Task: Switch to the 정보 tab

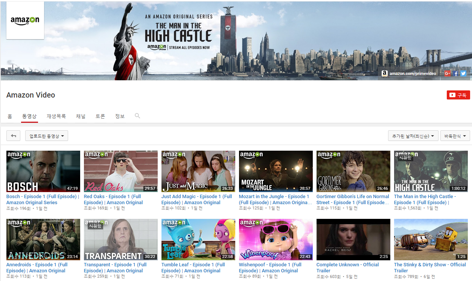Action: [x=120, y=116]
